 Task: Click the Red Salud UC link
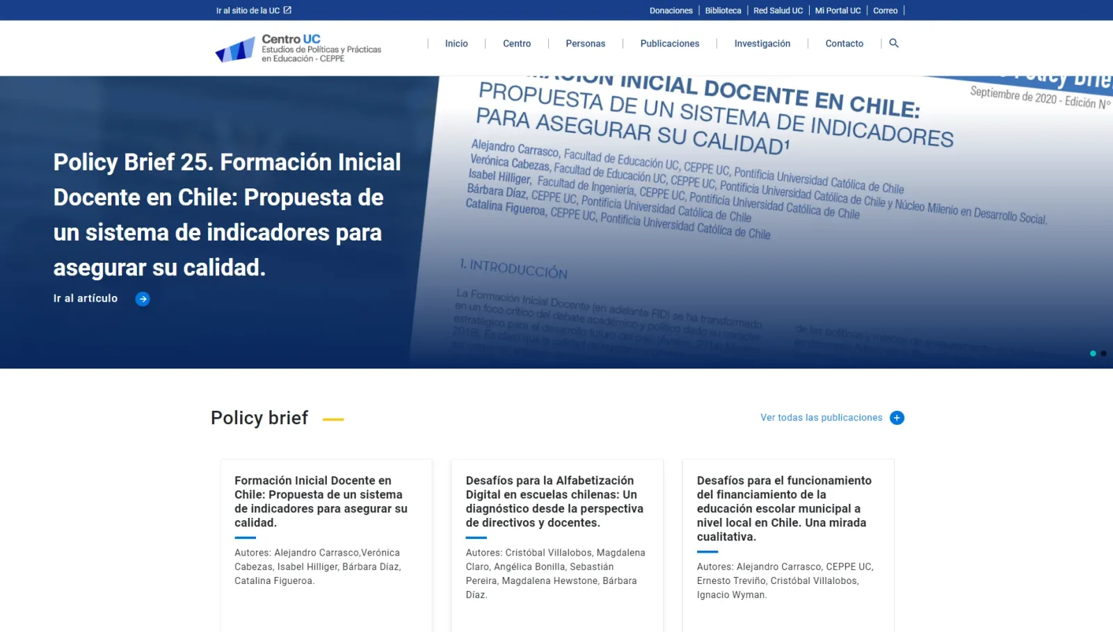click(778, 10)
